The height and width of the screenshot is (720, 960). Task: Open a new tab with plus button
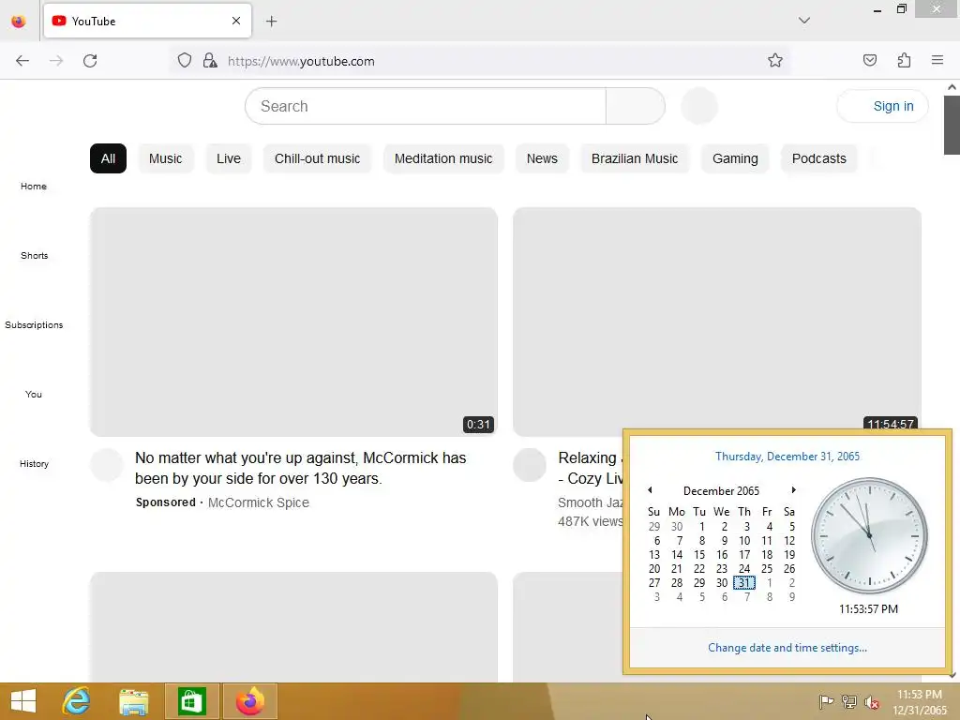271,22
